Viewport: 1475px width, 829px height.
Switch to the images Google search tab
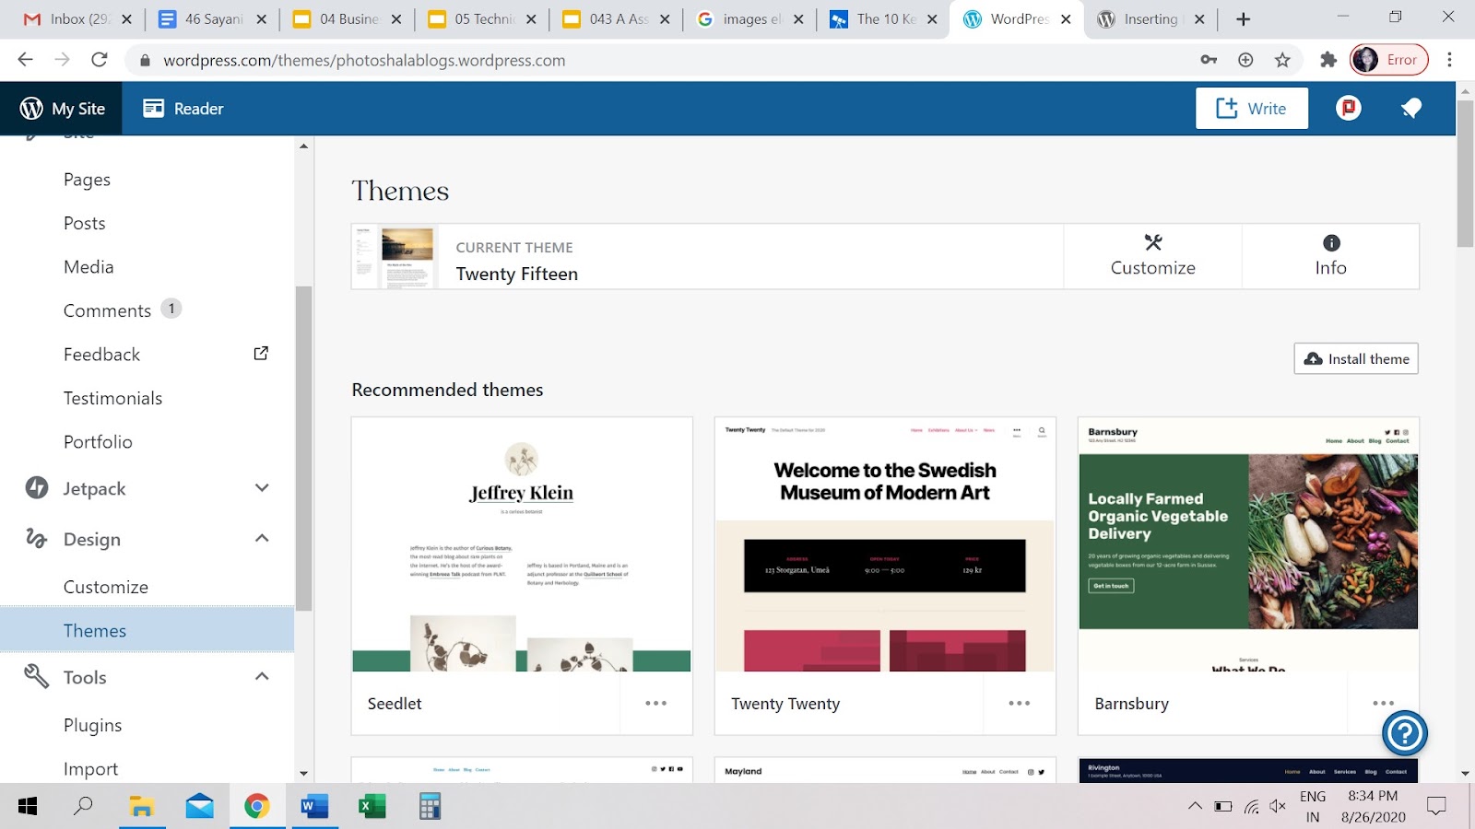click(749, 19)
